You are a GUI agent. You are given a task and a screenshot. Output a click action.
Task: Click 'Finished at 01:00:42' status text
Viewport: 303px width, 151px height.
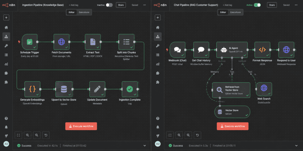pyautogui.click(x=74, y=146)
